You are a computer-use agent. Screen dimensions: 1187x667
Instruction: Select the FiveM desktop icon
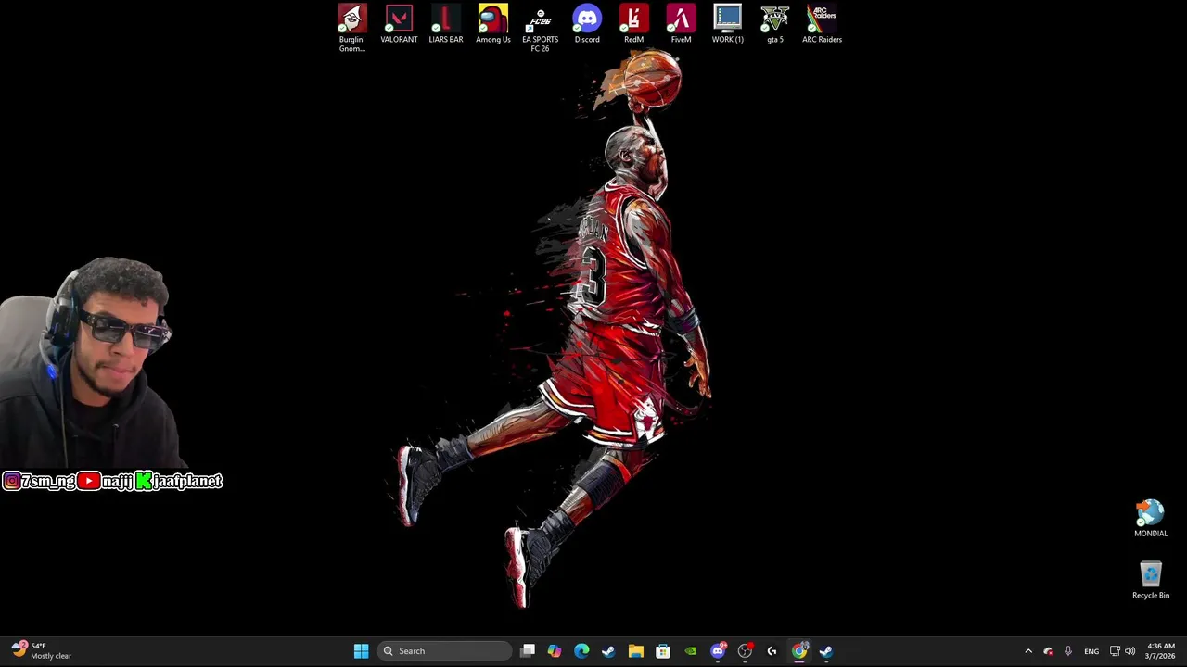(681, 24)
